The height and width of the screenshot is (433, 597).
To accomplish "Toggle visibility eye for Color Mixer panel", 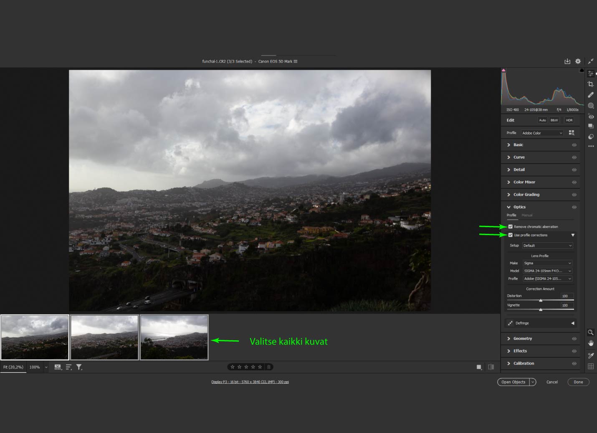I will [x=574, y=182].
